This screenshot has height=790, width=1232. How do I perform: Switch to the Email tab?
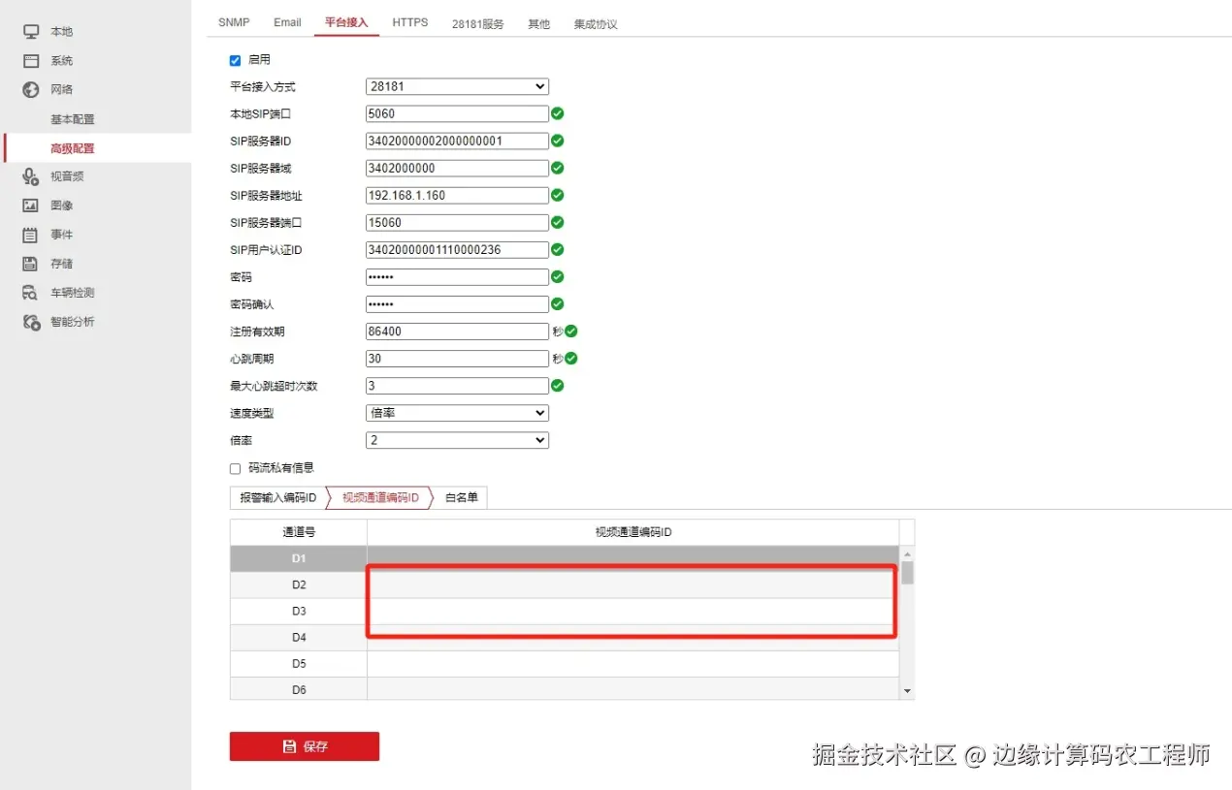click(x=287, y=22)
